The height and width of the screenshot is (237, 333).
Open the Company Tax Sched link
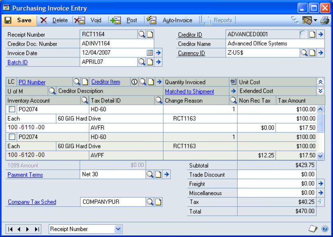32,202
